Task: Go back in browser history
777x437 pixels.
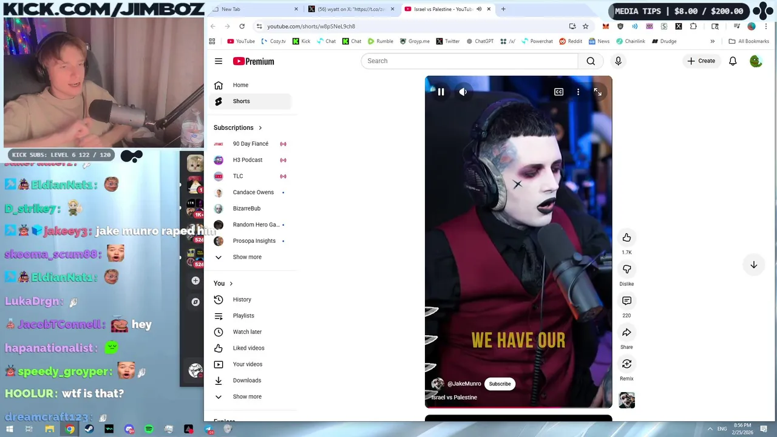Action: pos(213,26)
